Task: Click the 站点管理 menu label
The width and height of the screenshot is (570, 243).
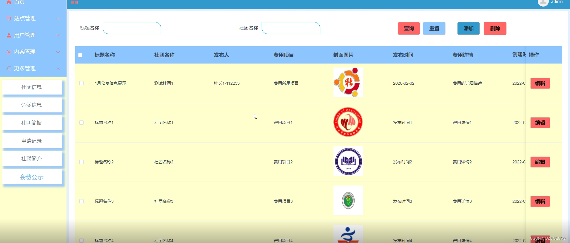Action: 25,18
